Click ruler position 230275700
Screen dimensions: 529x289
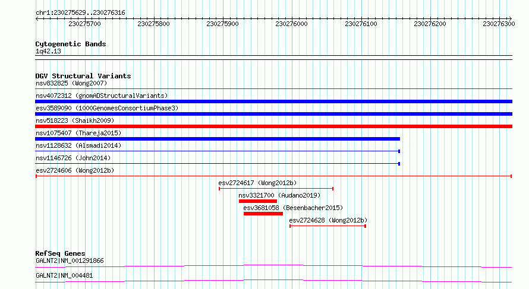coord(84,24)
